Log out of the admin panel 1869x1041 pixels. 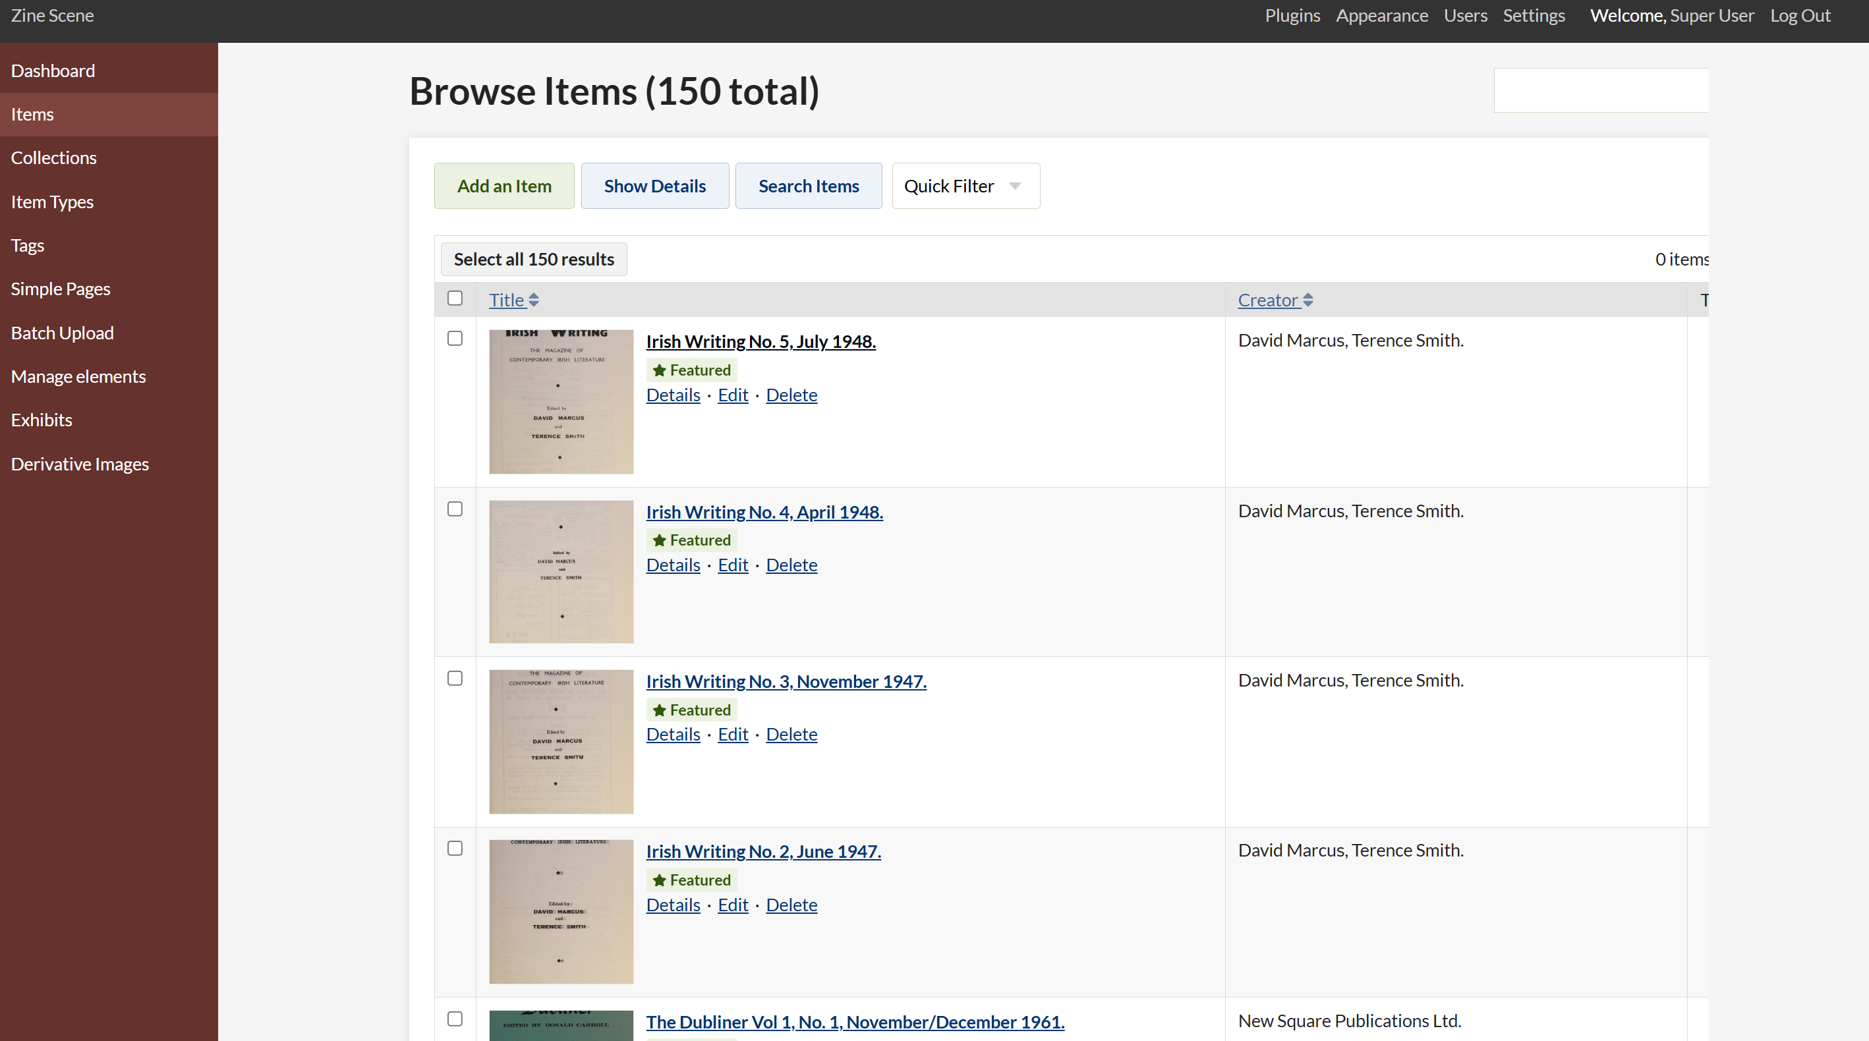(x=1800, y=16)
